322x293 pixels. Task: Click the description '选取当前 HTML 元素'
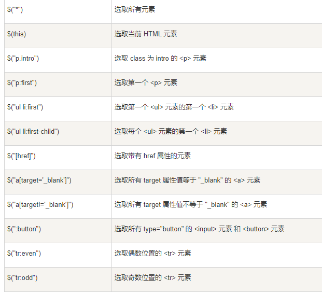click(x=146, y=34)
